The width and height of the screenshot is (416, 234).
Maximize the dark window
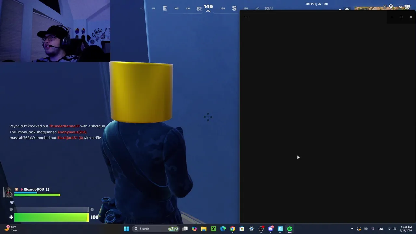click(401, 17)
